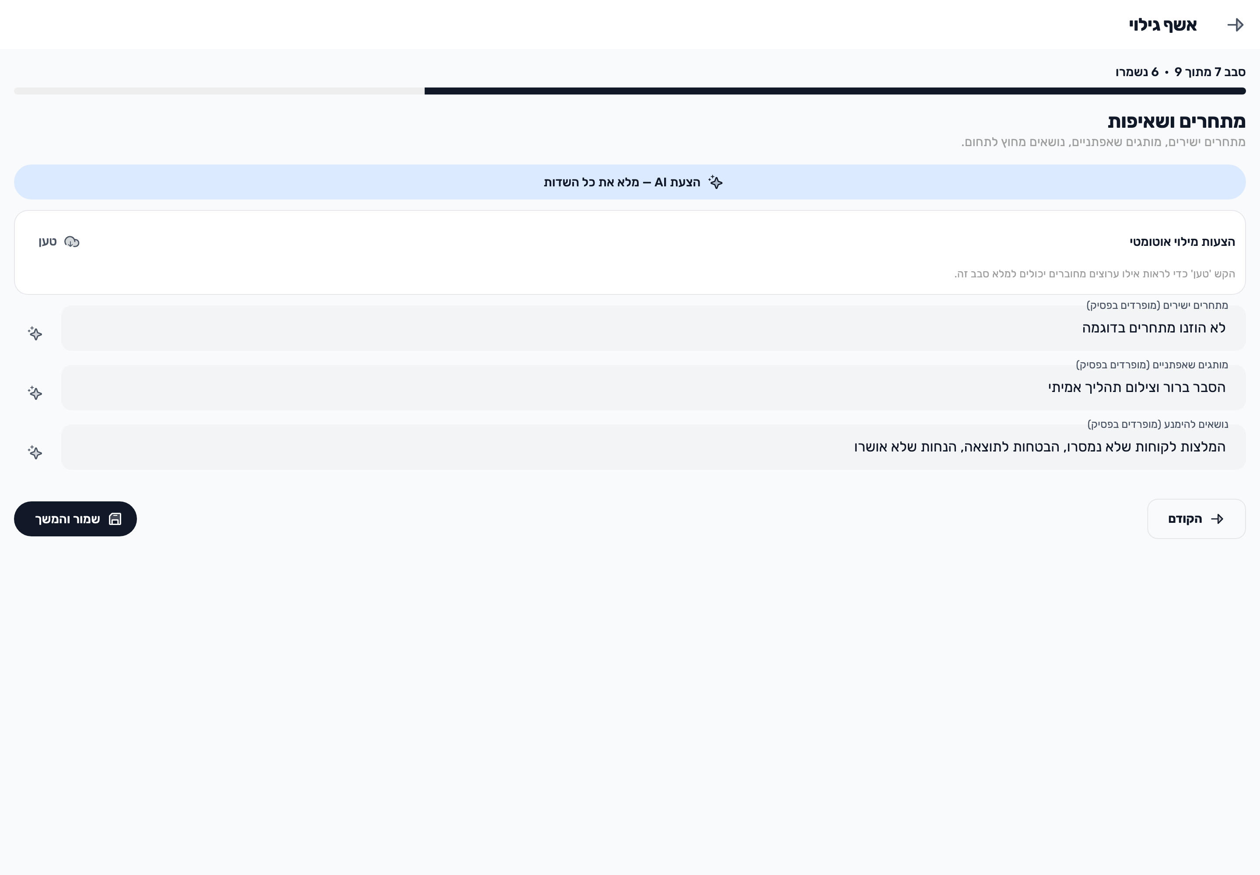Screen dimensions: 1260x875
Task: Click the הצעות מילוי אוטומטי heading
Action: (x=1182, y=242)
